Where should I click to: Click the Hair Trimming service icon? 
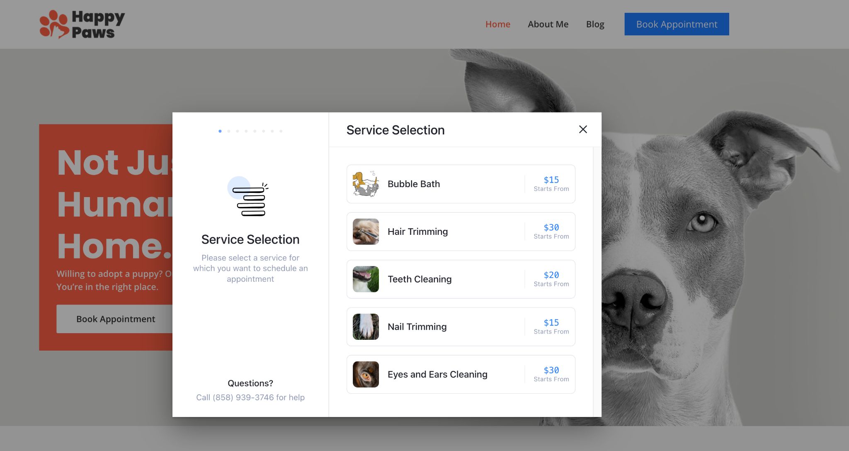pos(366,232)
